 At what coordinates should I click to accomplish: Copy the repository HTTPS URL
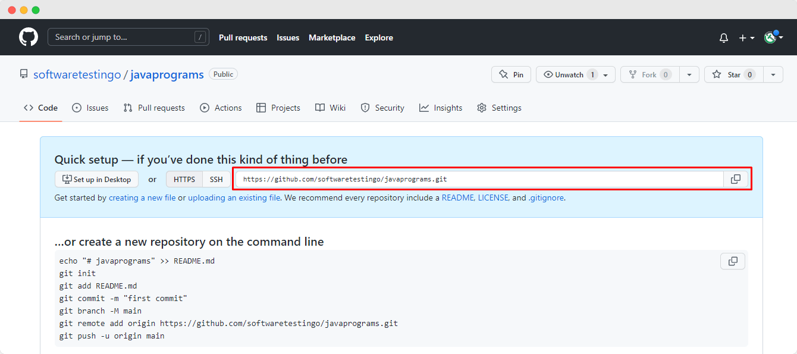(x=736, y=179)
